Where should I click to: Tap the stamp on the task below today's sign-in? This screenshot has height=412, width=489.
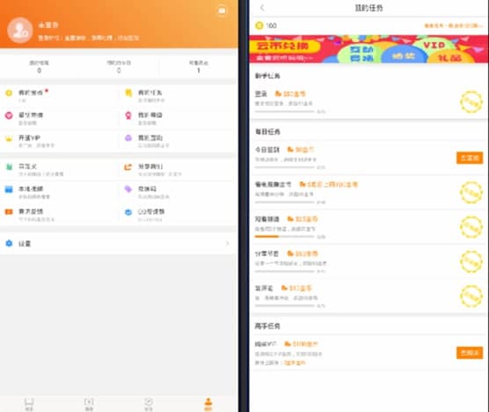pyautogui.click(x=471, y=192)
